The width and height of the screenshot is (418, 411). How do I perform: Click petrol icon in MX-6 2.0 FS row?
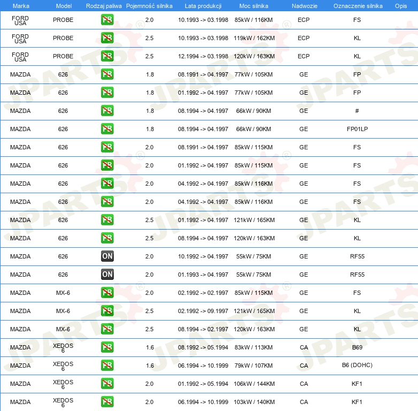click(x=107, y=293)
